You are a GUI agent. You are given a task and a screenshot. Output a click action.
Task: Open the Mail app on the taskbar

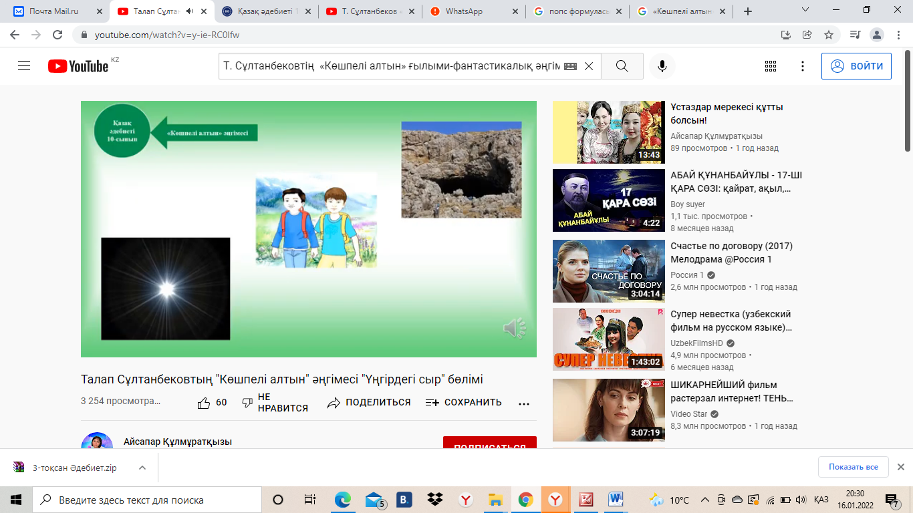click(x=374, y=500)
